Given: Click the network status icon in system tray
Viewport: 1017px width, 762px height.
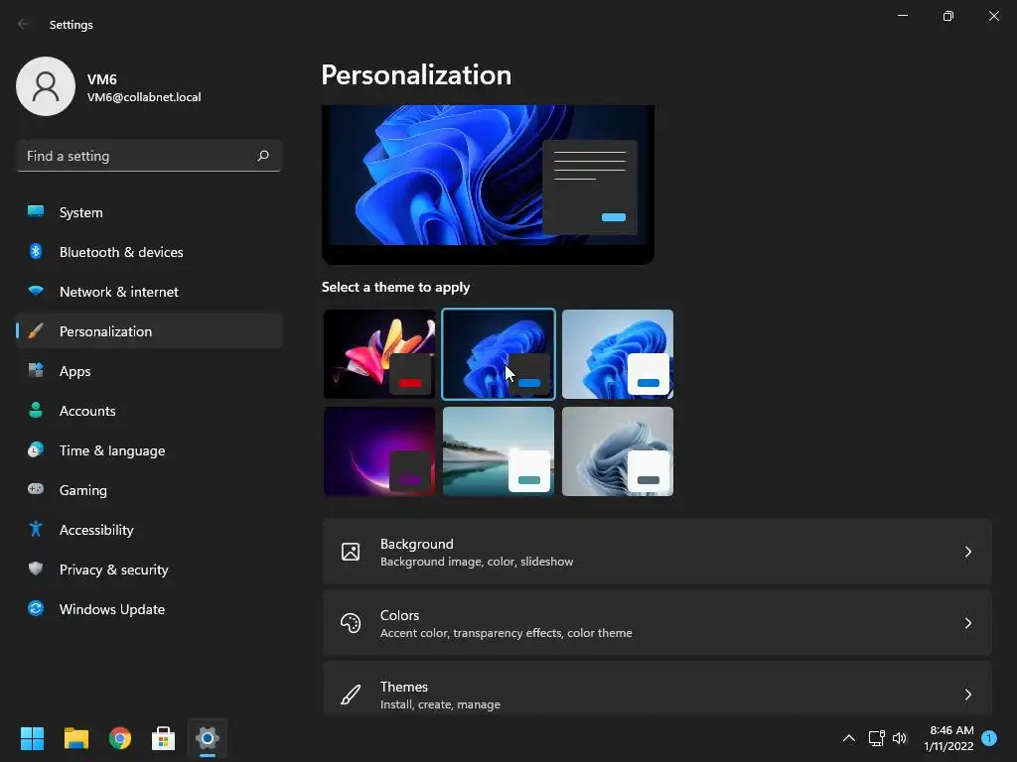Looking at the screenshot, I should point(876,738).
